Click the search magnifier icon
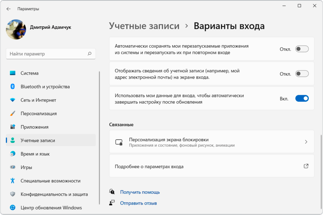 90,54
